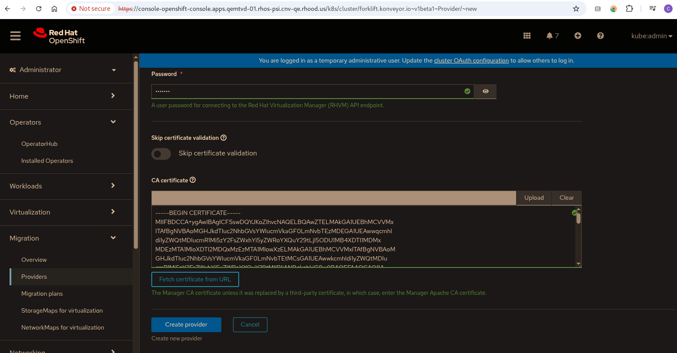Collapse the Migration navigation section
This screenshot has width=677, height=353.
(66, 238)
